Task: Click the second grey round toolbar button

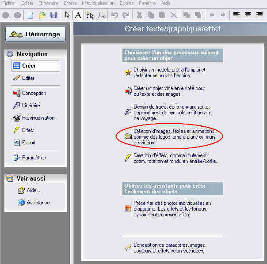Action: click(17, 15)
